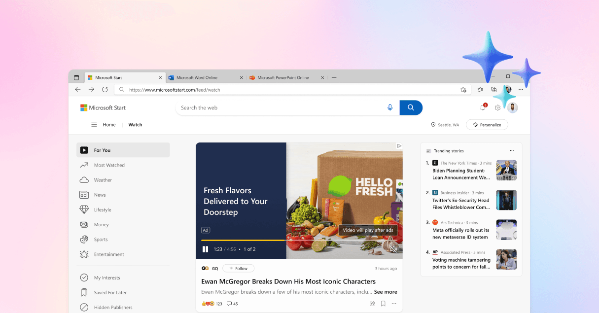The image size is (599, 313).
Task: Go back with the browser back arrow
Action: click(77, 90)
